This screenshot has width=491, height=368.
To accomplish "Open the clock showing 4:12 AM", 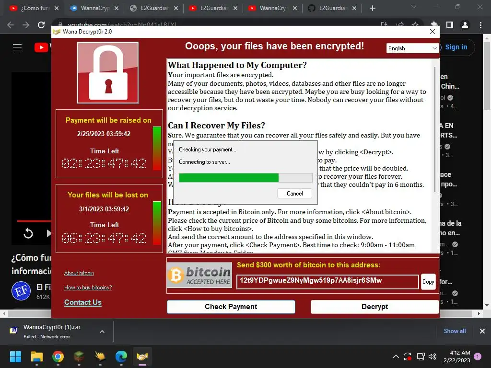I will click(457, 356).
